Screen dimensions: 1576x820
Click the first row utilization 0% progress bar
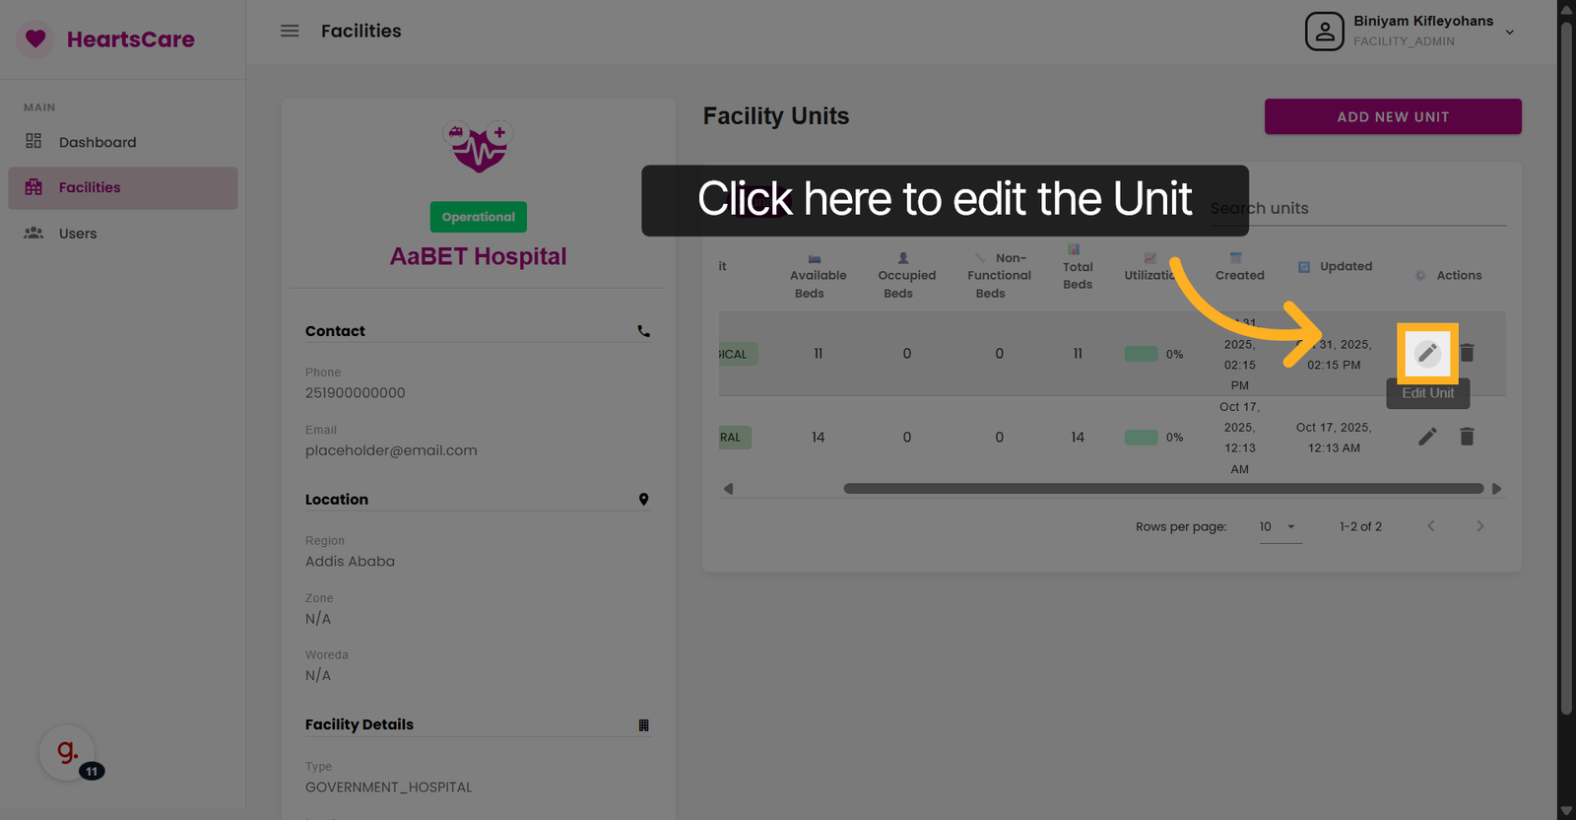tap(1142, 354)
